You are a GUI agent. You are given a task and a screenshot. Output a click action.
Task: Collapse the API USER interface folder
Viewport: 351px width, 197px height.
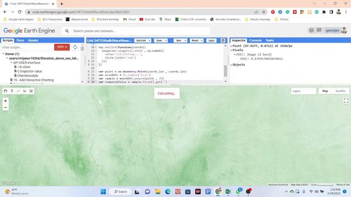coord(11,62)
